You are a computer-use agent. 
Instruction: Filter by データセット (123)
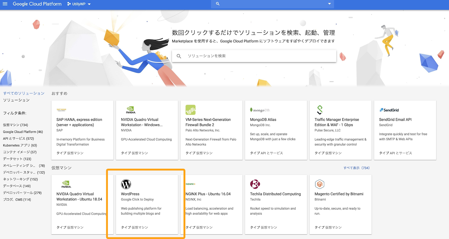click(x=17, y=159)
